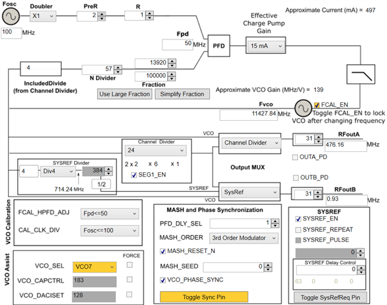Increase RFoutA power value 31
Screen dimensions: 387x305
(318, 137)
